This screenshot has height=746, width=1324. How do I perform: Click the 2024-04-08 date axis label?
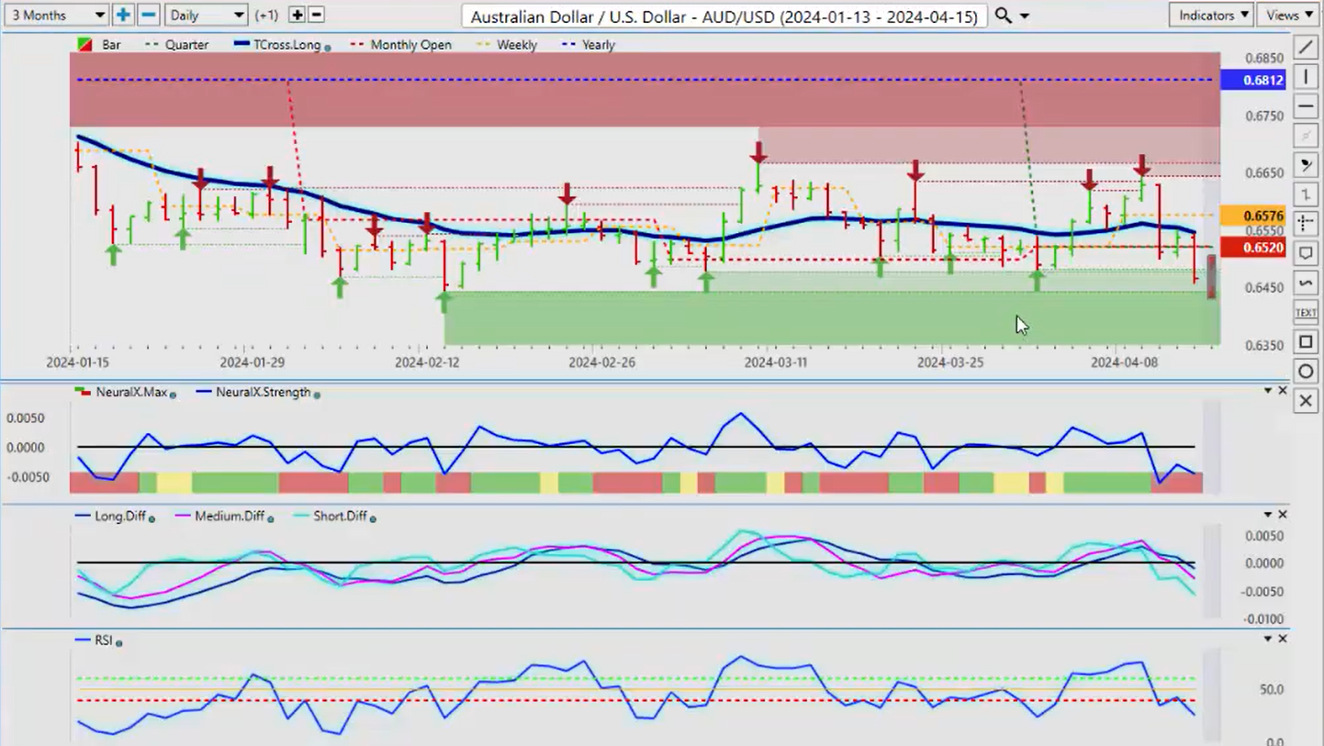[x=1124, y=362]
